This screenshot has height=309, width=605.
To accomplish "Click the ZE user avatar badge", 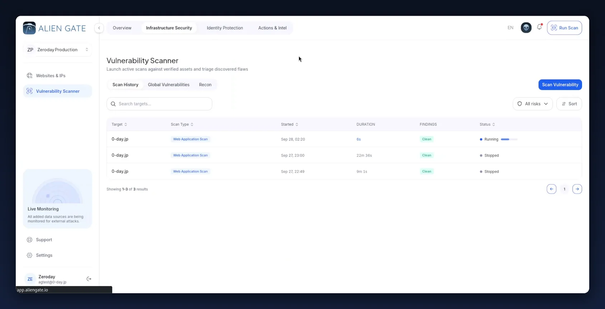I will click(x=30, y=279).
